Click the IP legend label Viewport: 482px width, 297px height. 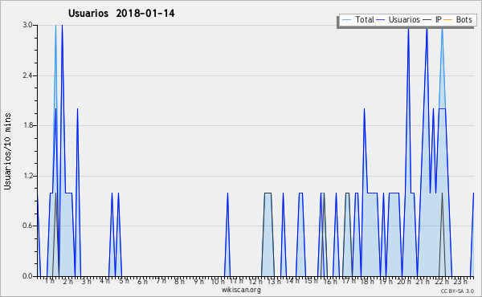pyautogui.click(x=439, y=19)
